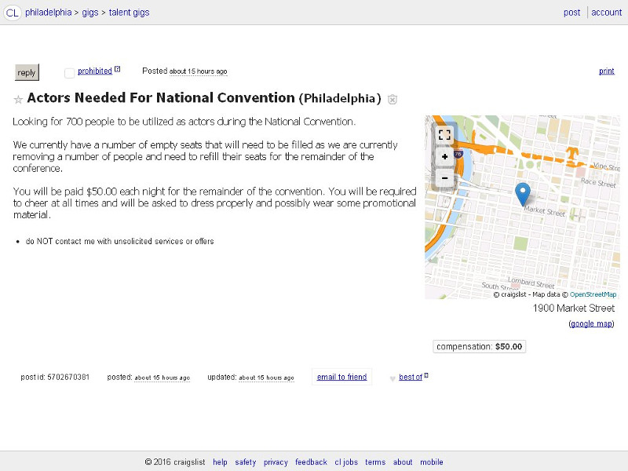The width and height of the screenshot is (628, 471).
Task: Star this posting as a favorite
Action: click(x=18, y=100)
